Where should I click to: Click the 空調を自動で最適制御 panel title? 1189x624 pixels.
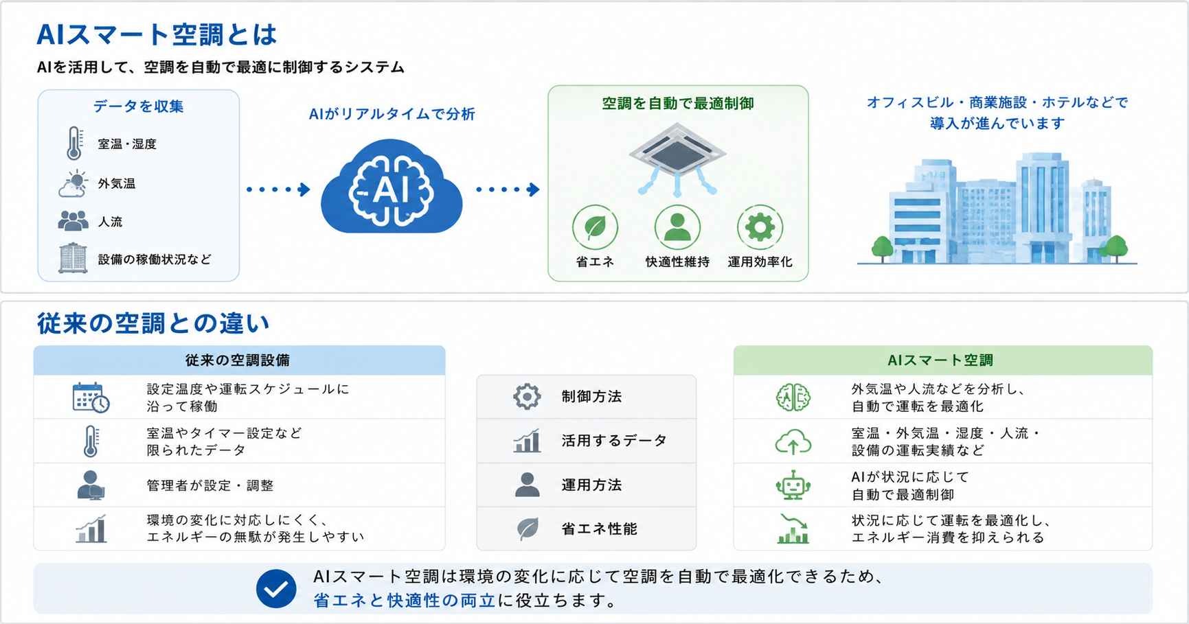[678, 104]
